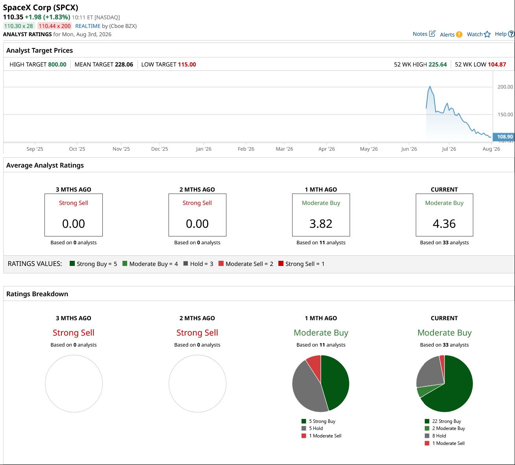Click the Alerts orange exclamation icon
Viewport: 515px width, 465px height.
(x=459, y=35)
